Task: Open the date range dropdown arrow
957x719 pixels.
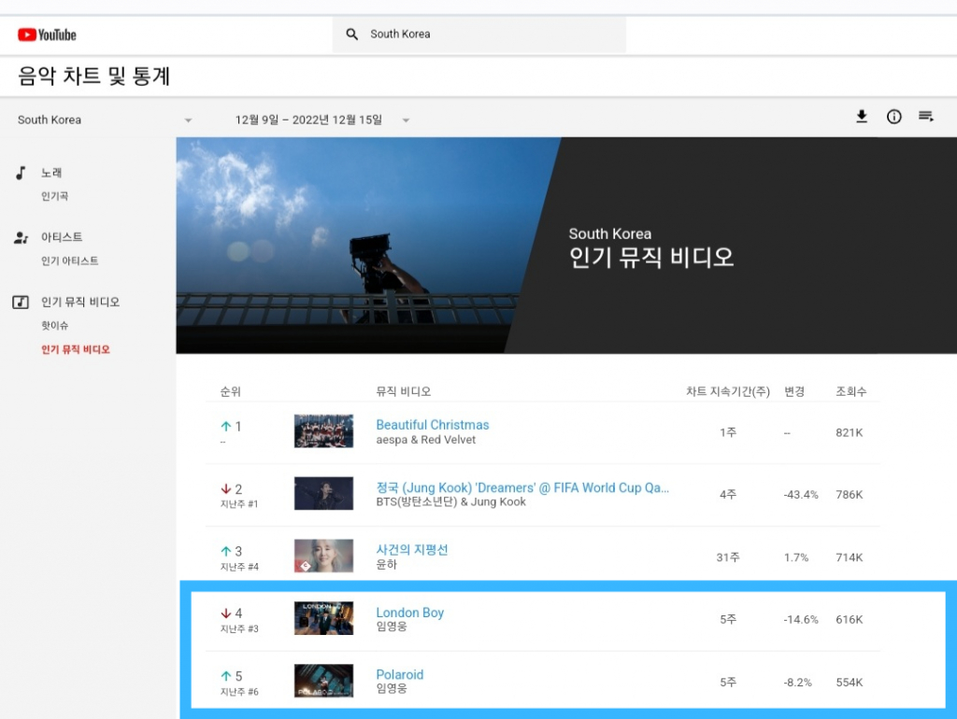Action: tap(406, 120)
